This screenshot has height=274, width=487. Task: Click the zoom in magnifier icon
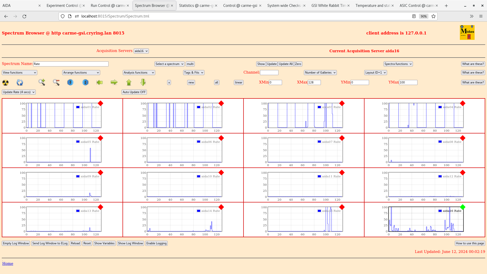click(42, 82)
